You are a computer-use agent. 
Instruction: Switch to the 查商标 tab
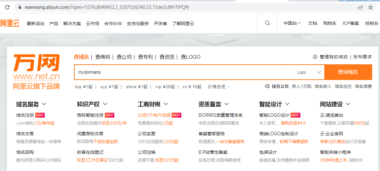click(103, 57)
